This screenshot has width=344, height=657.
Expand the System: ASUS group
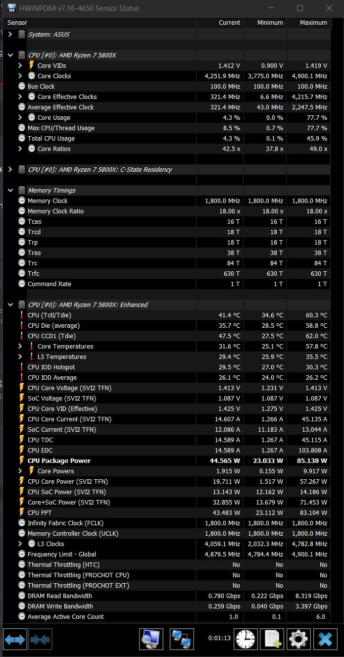point(10,34)
